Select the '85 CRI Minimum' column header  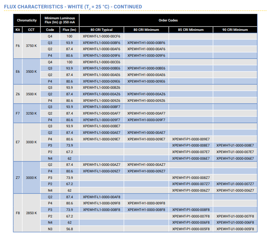(x=191, y=30)
